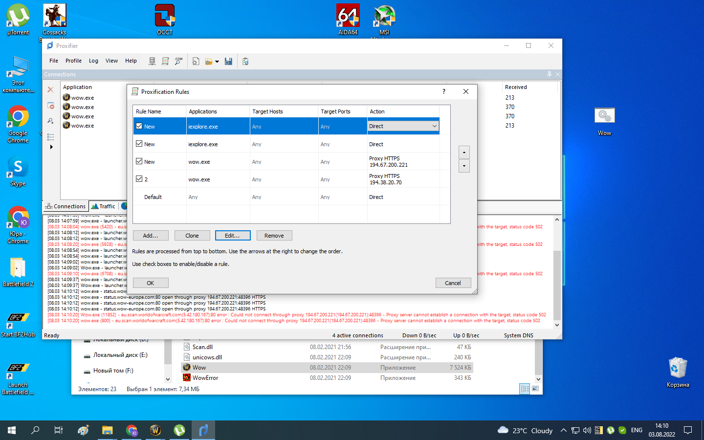Click the Proxification Rules toolbar icon
Screen dimensions: 704x440
165,61
